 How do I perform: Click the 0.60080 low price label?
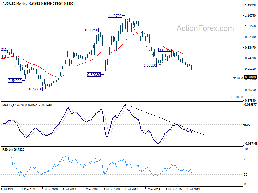(94, 75)
